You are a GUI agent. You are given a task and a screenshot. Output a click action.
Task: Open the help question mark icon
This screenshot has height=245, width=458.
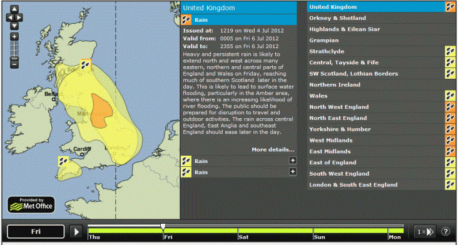[x=445, y=232]
